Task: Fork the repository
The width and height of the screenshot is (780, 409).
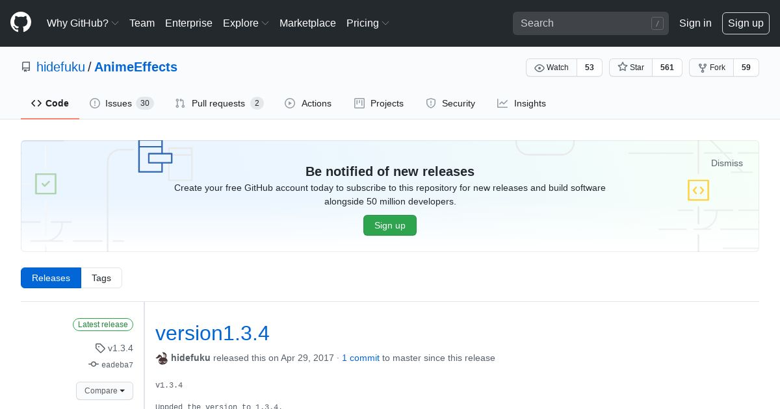Action: [711, 68]
